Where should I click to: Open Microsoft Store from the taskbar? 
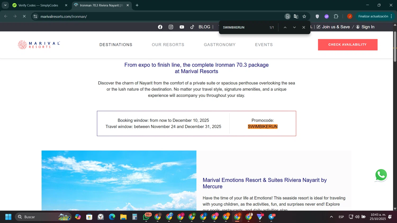click(89, 217)
